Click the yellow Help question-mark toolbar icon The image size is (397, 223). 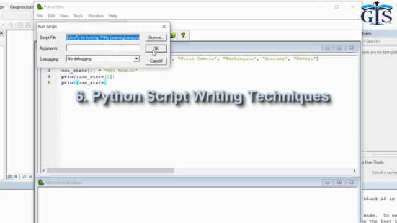tap(184, 35)
